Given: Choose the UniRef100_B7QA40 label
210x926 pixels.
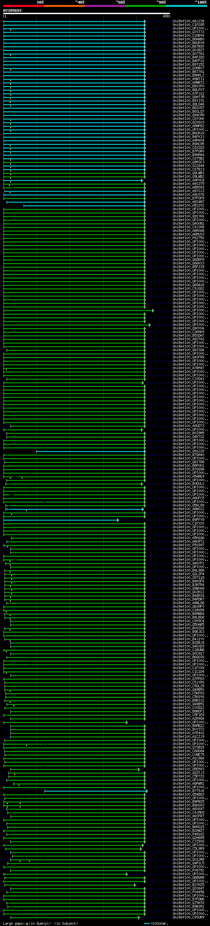Looking at the screenshot, I should [x=188, y=455].
